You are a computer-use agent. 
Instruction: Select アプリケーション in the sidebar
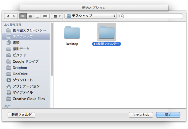(26, 86)
